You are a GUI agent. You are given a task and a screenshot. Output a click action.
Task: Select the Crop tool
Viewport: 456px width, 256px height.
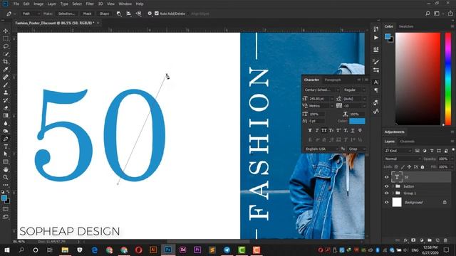tap(6, 62)
